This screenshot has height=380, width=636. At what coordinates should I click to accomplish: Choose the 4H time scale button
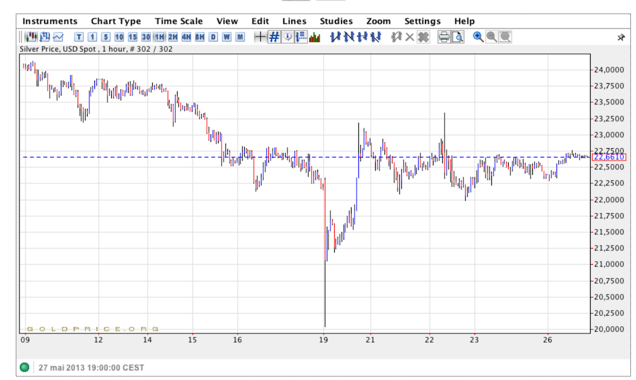point(186,37)
